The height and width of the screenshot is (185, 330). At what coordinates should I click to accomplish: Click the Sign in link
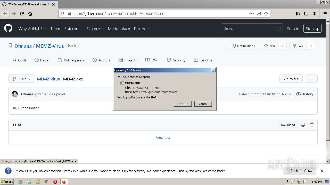(x=293, y=29)
